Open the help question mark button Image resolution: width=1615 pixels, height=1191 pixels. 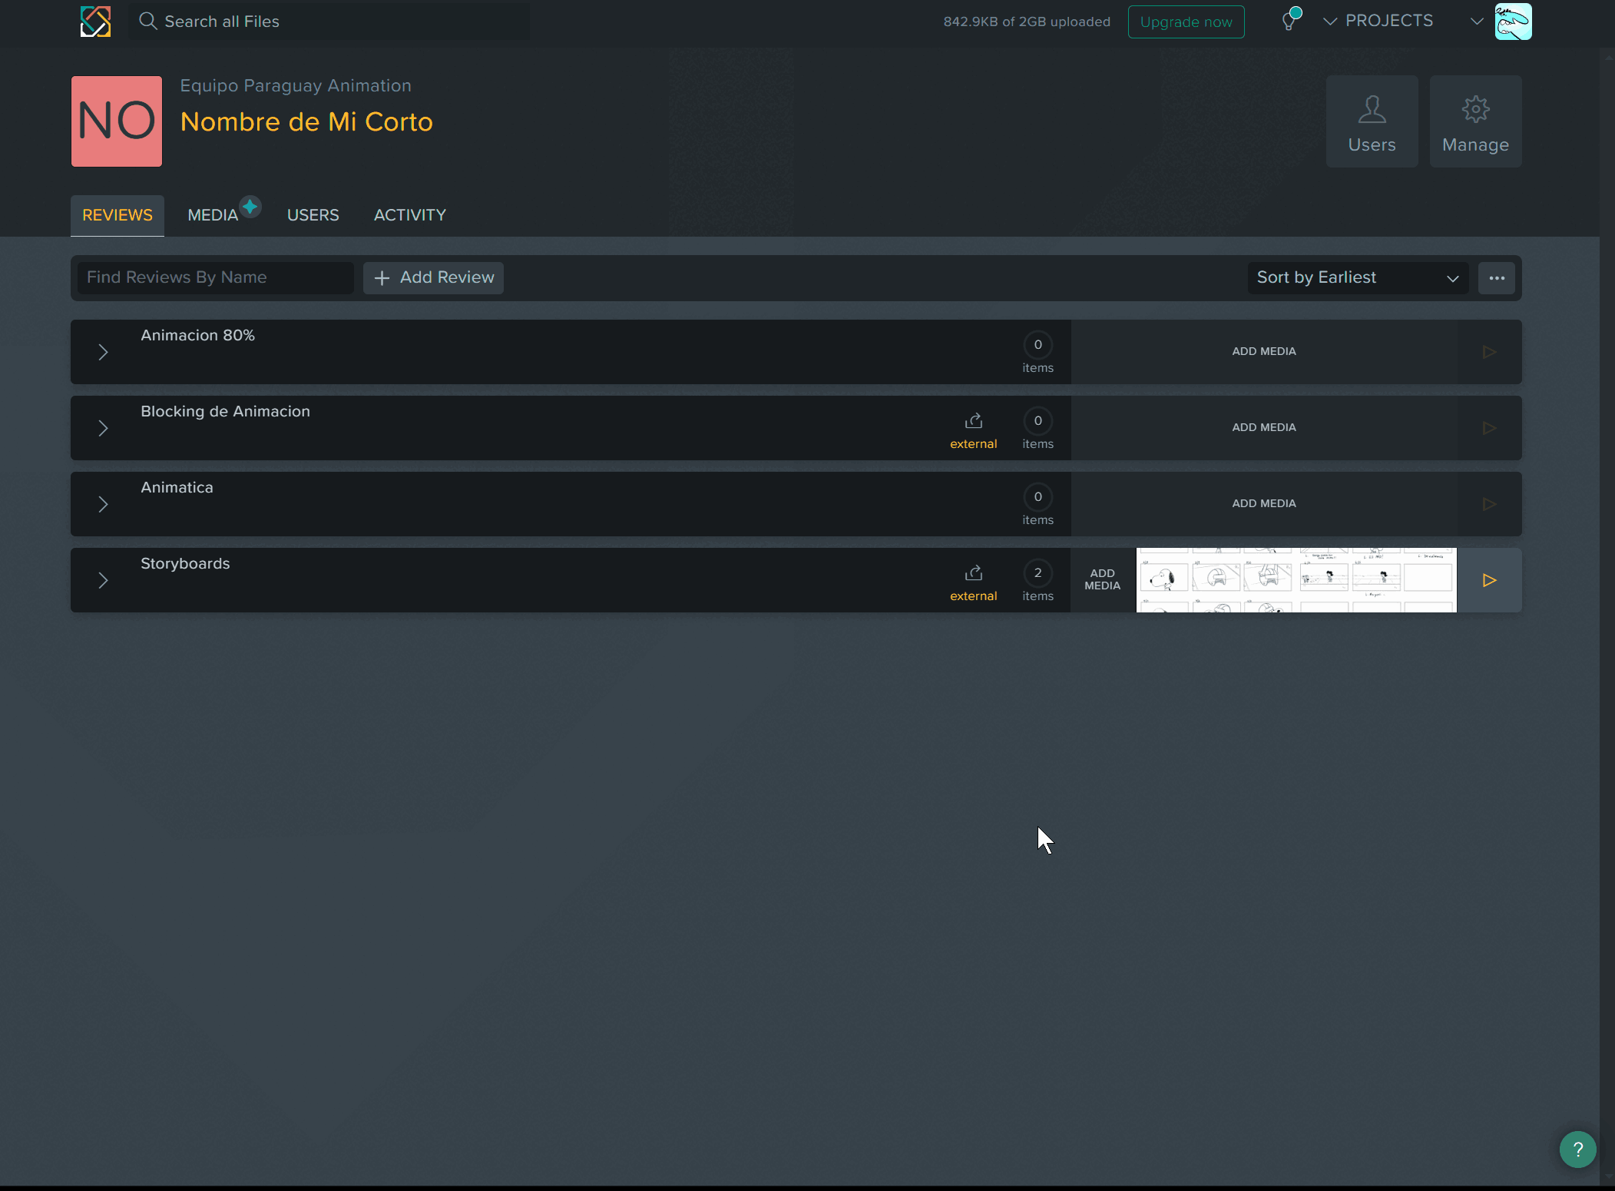[x=1577, y=1150]
